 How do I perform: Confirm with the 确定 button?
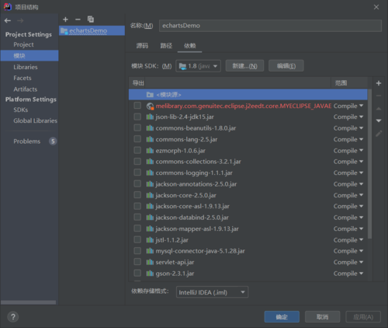(282, 317)
